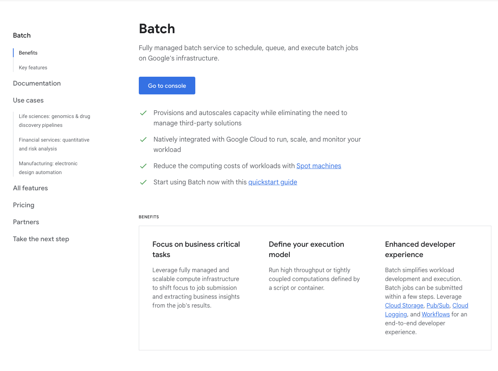Image resolution: width=498 pixels, height=371 pixels.
Task: Click the Run high throughput paragraph
Action: (314, 279)
